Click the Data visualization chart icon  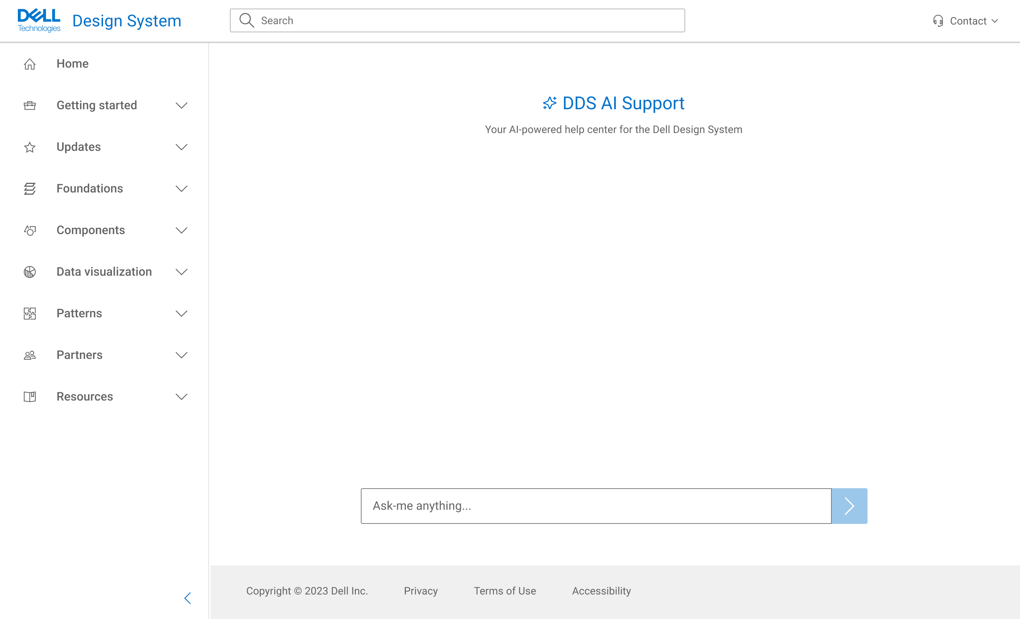click(29, 272)
